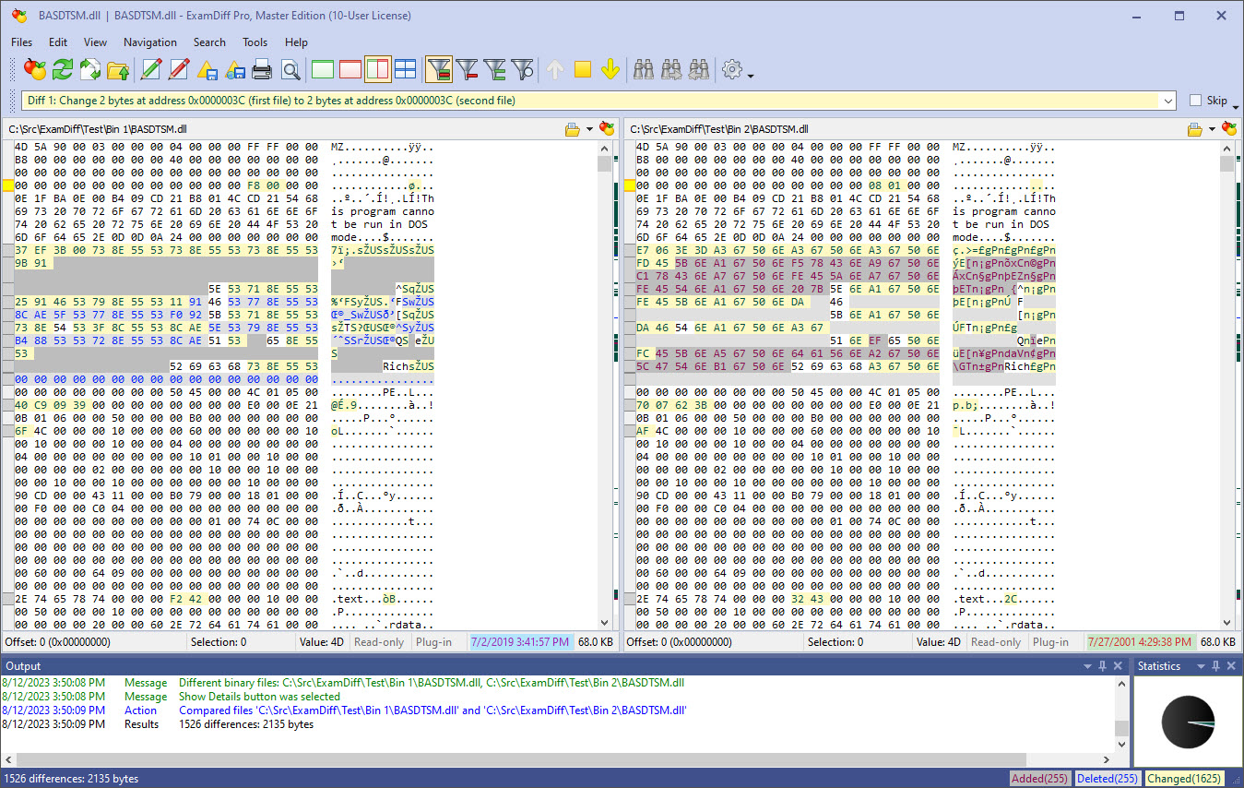Jump to next difference yellow down arrow

click(x=610, y=69)
